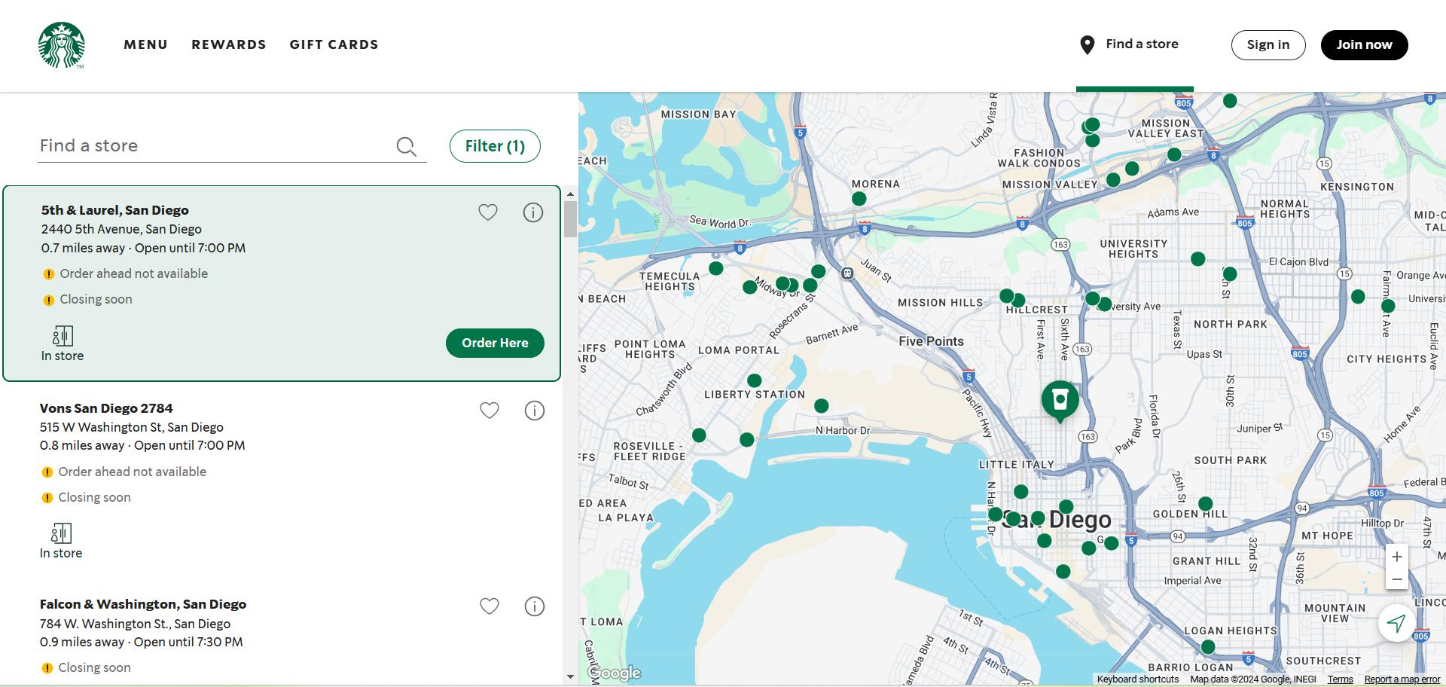
Task: Select the store dot below the Morena label
Action: click(x=859, y=199)
